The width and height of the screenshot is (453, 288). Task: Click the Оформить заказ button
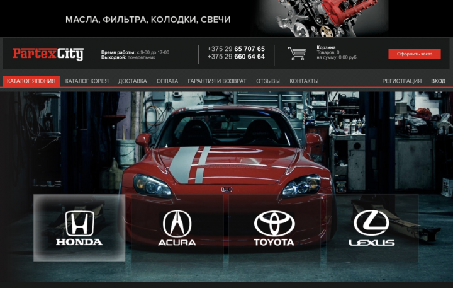point(415,54)
